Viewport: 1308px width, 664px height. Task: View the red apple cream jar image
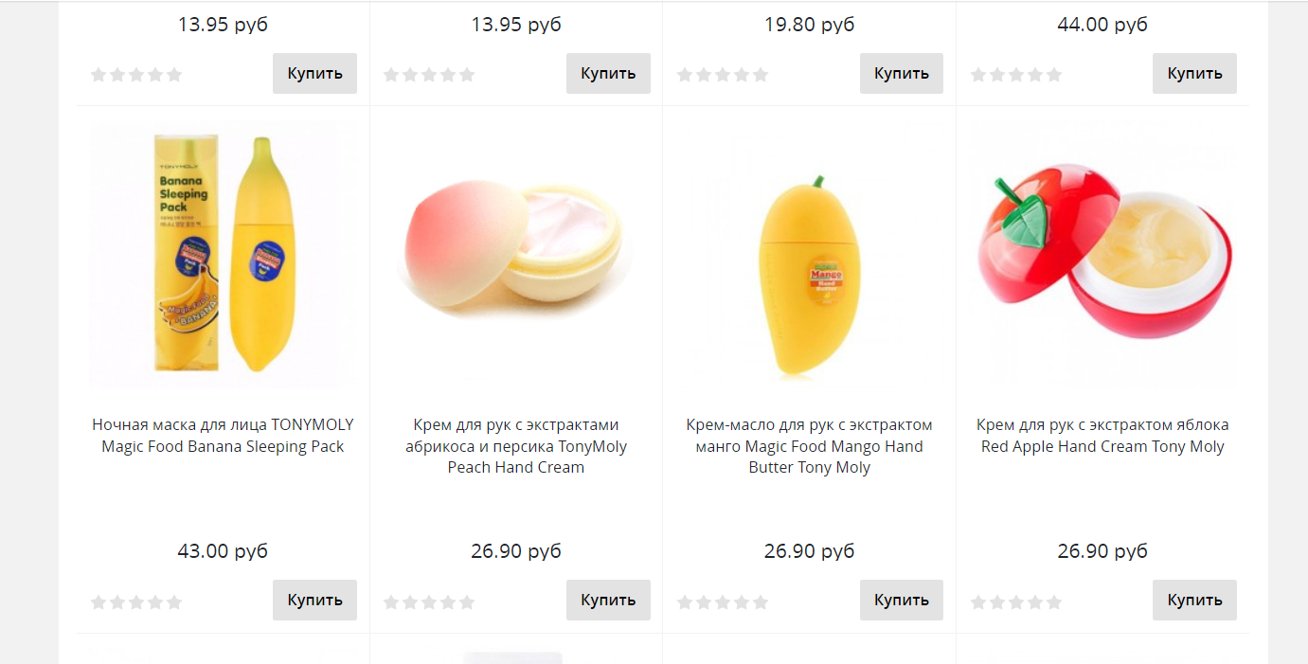[1102, 254]
